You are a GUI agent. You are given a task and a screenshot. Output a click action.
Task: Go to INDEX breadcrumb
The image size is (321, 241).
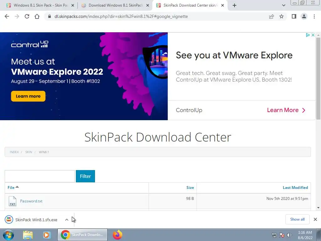point(14,152)
